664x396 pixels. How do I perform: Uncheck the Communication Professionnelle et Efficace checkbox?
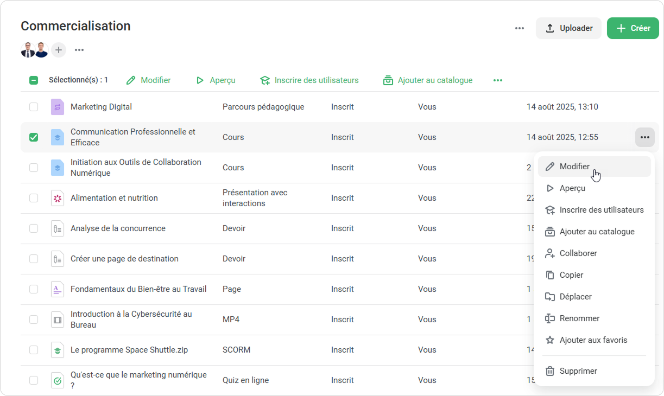(34, 137)
